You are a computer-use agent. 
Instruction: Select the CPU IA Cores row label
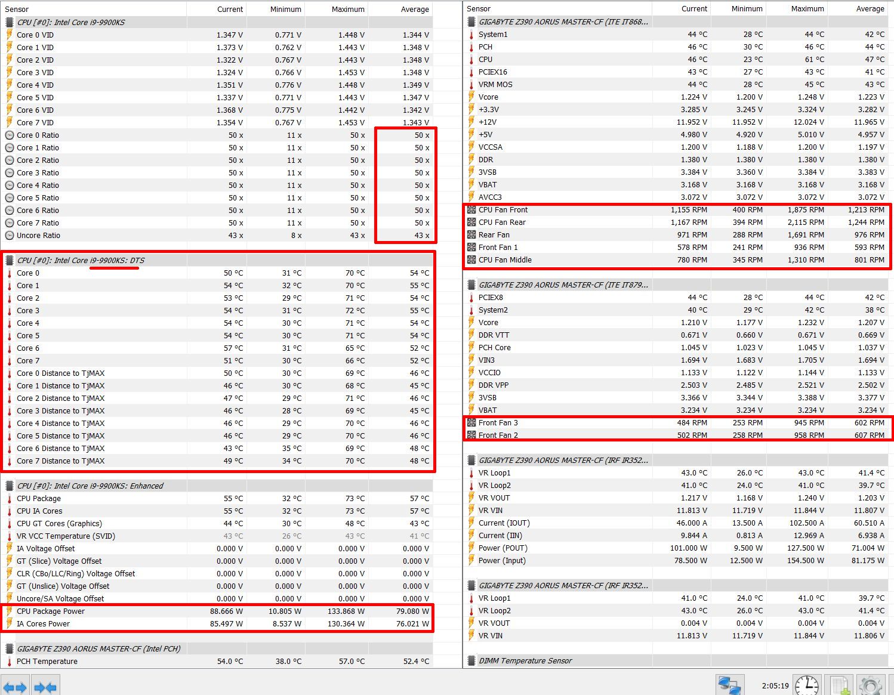[x=39, y=511]
